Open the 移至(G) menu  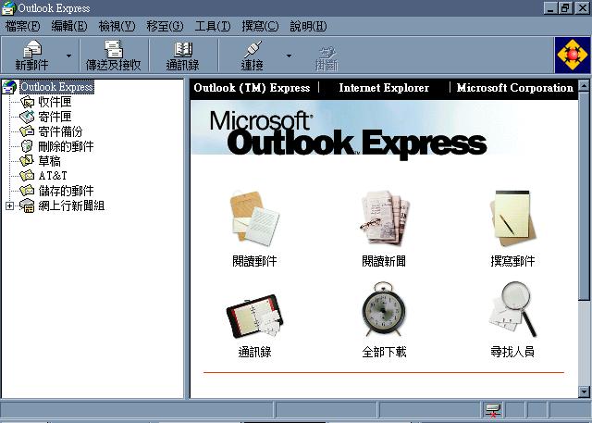tap(165, 26)
